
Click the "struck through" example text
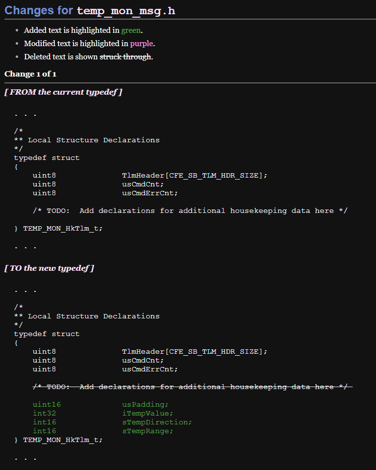point(125,57)
